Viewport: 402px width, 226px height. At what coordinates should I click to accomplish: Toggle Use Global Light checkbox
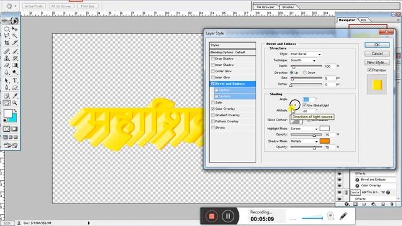(304, 105)
